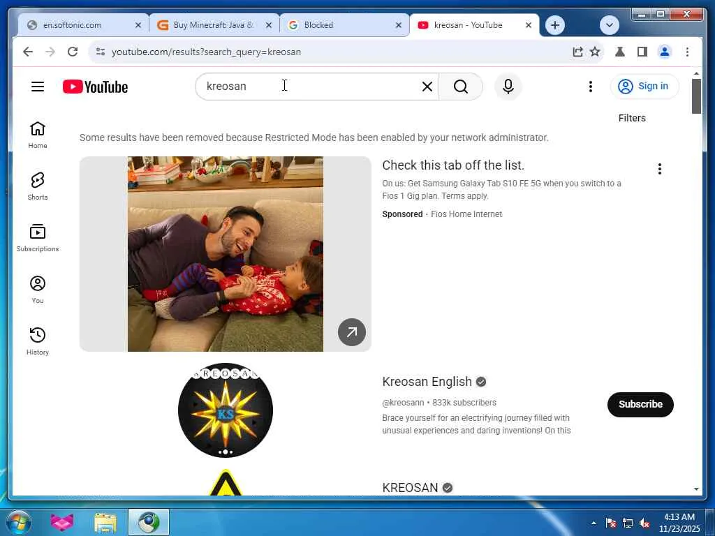Click the taskbar clock 4:13 AM
The height and width of the screenshot is (536, 715).
click(x=679, y=517)
